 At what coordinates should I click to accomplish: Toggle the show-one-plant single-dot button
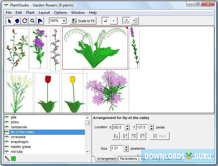click(114, 21)
